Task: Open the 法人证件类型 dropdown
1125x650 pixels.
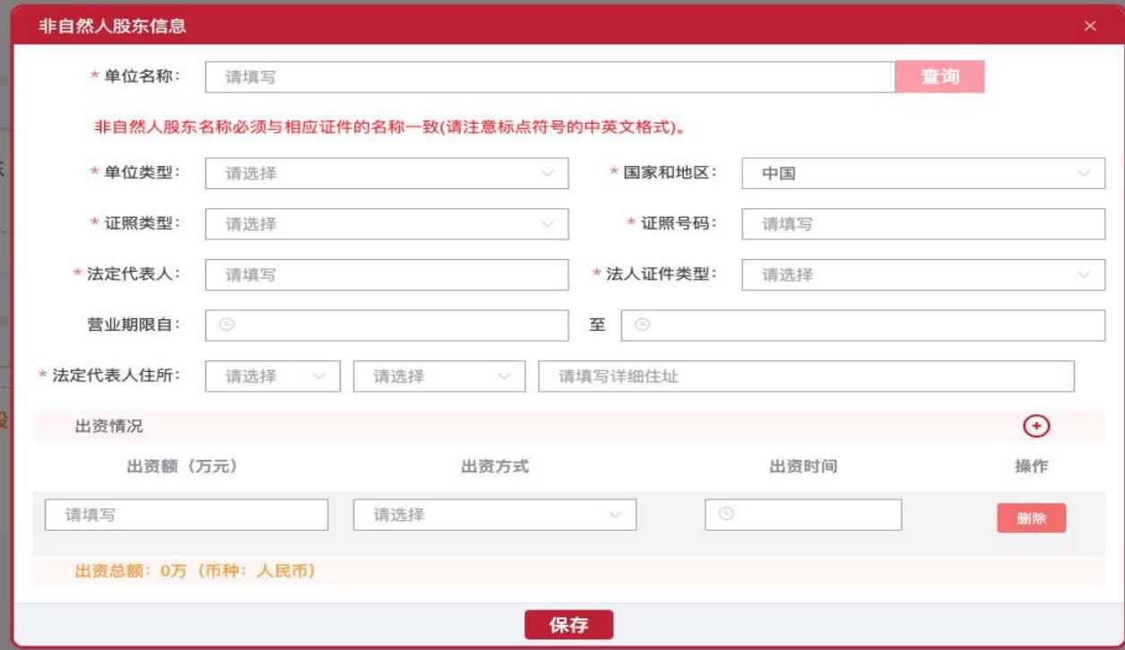Action: click(922, 275)
